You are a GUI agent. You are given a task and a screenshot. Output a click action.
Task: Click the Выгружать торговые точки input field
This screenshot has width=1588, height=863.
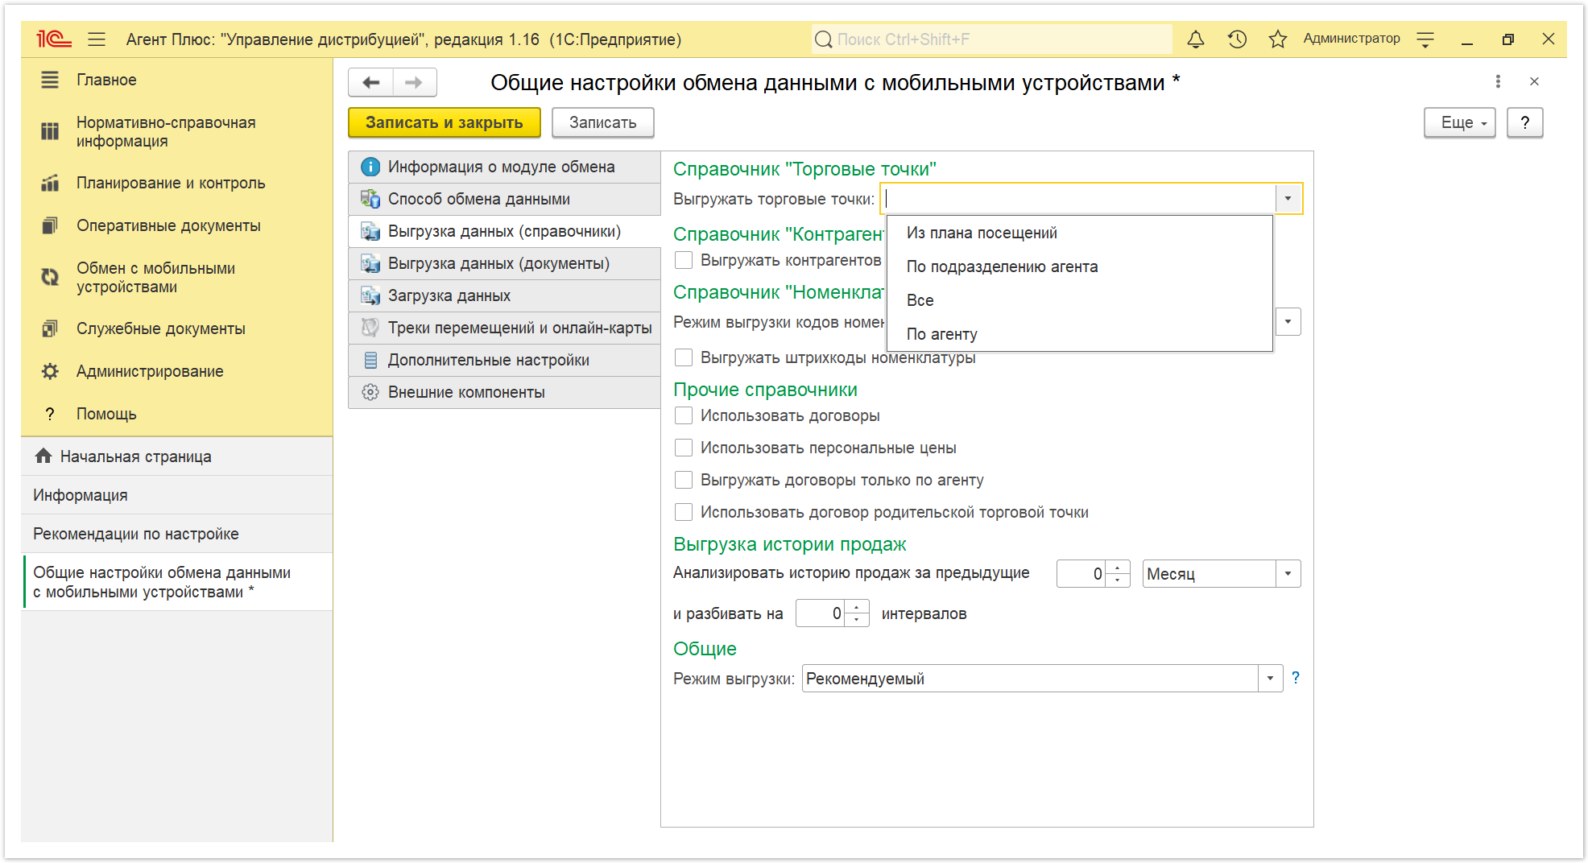(1079, 199)
